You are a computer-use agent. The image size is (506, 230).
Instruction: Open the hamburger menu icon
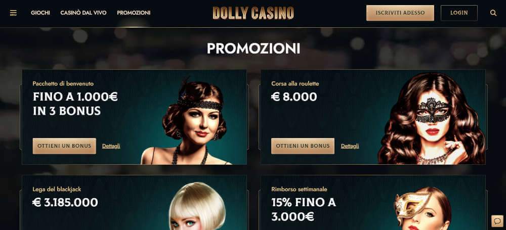point(13,13)
